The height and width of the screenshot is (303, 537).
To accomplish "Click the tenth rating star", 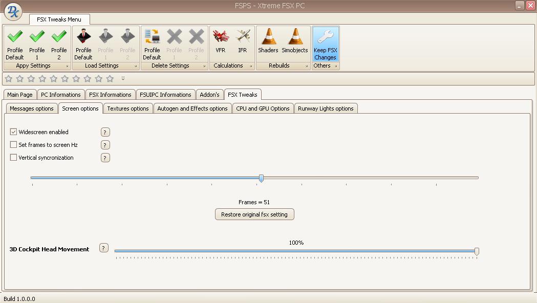I will pos(110,79).
